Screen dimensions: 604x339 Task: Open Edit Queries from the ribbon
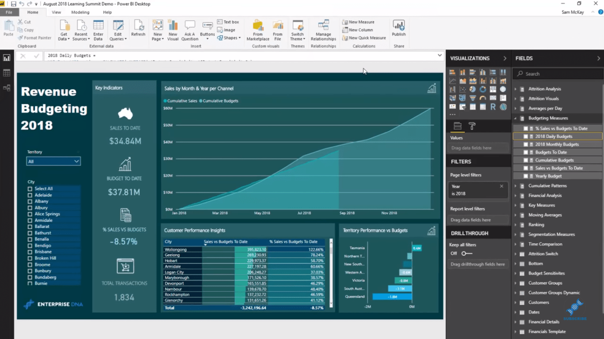pyautogui.click(x=118, y=30)
